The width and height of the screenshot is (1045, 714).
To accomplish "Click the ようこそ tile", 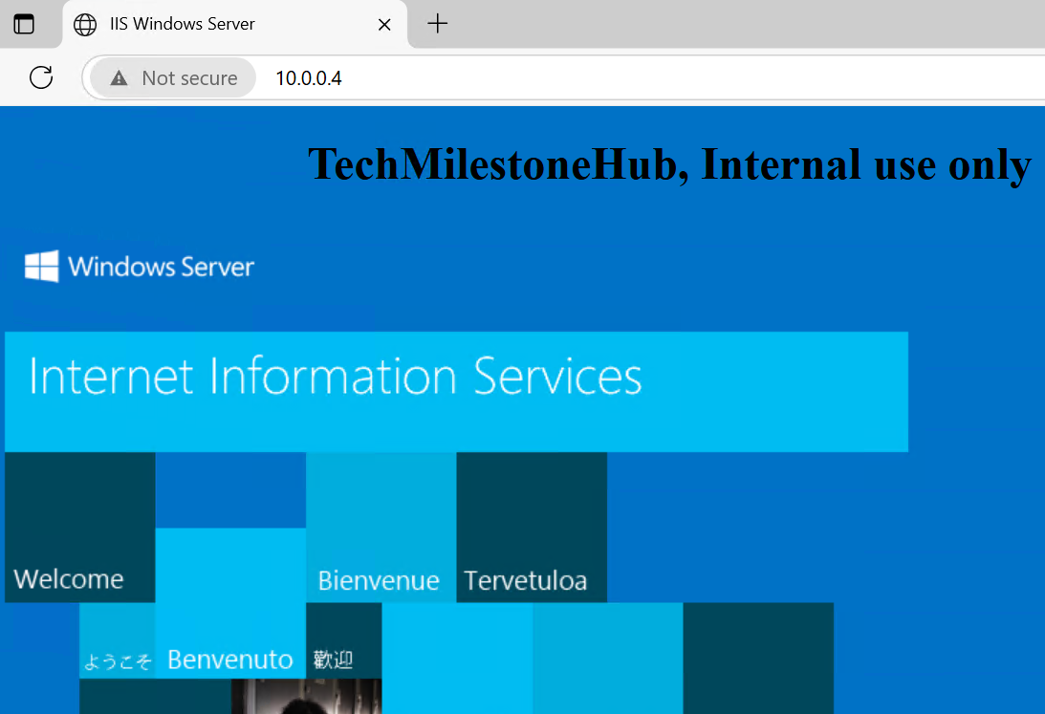I will pos(118,640).
